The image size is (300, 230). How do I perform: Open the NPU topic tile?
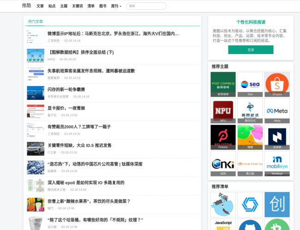click(x=223, y=111)
